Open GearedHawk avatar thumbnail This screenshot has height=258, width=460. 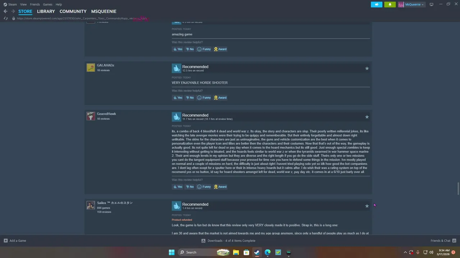pyautogui.click(x=91, y=116)
